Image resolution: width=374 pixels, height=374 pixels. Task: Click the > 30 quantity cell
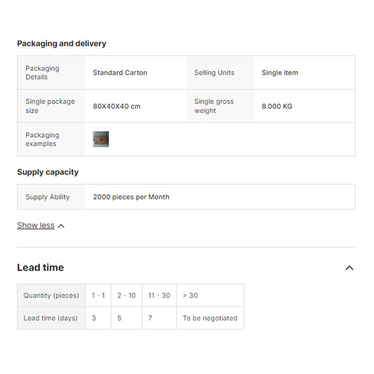click(x=190, y=295)
